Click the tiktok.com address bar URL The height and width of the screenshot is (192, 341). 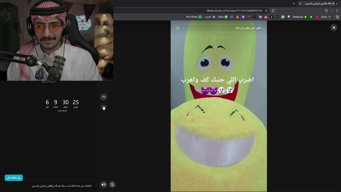pos(234,11)
